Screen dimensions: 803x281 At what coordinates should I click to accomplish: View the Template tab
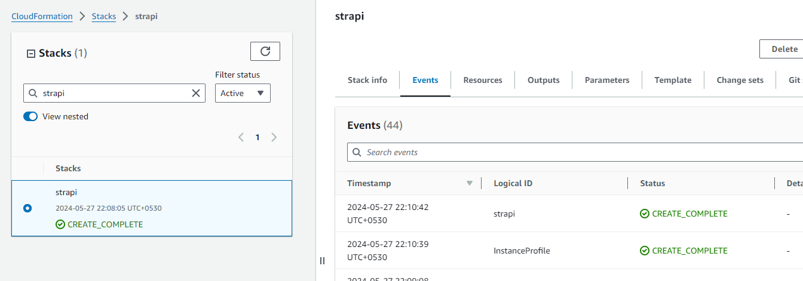tap(673, 80)
